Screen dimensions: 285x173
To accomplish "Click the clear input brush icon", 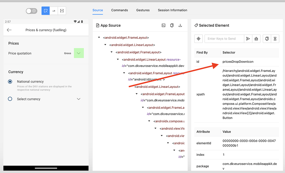I will coord(256,38).
